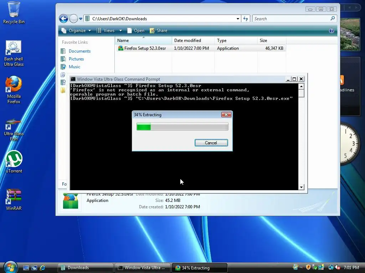This screenshot has height=273, width=365.
Task: Launch Internet Explorer from quick launch
Action: pos(42,268)
